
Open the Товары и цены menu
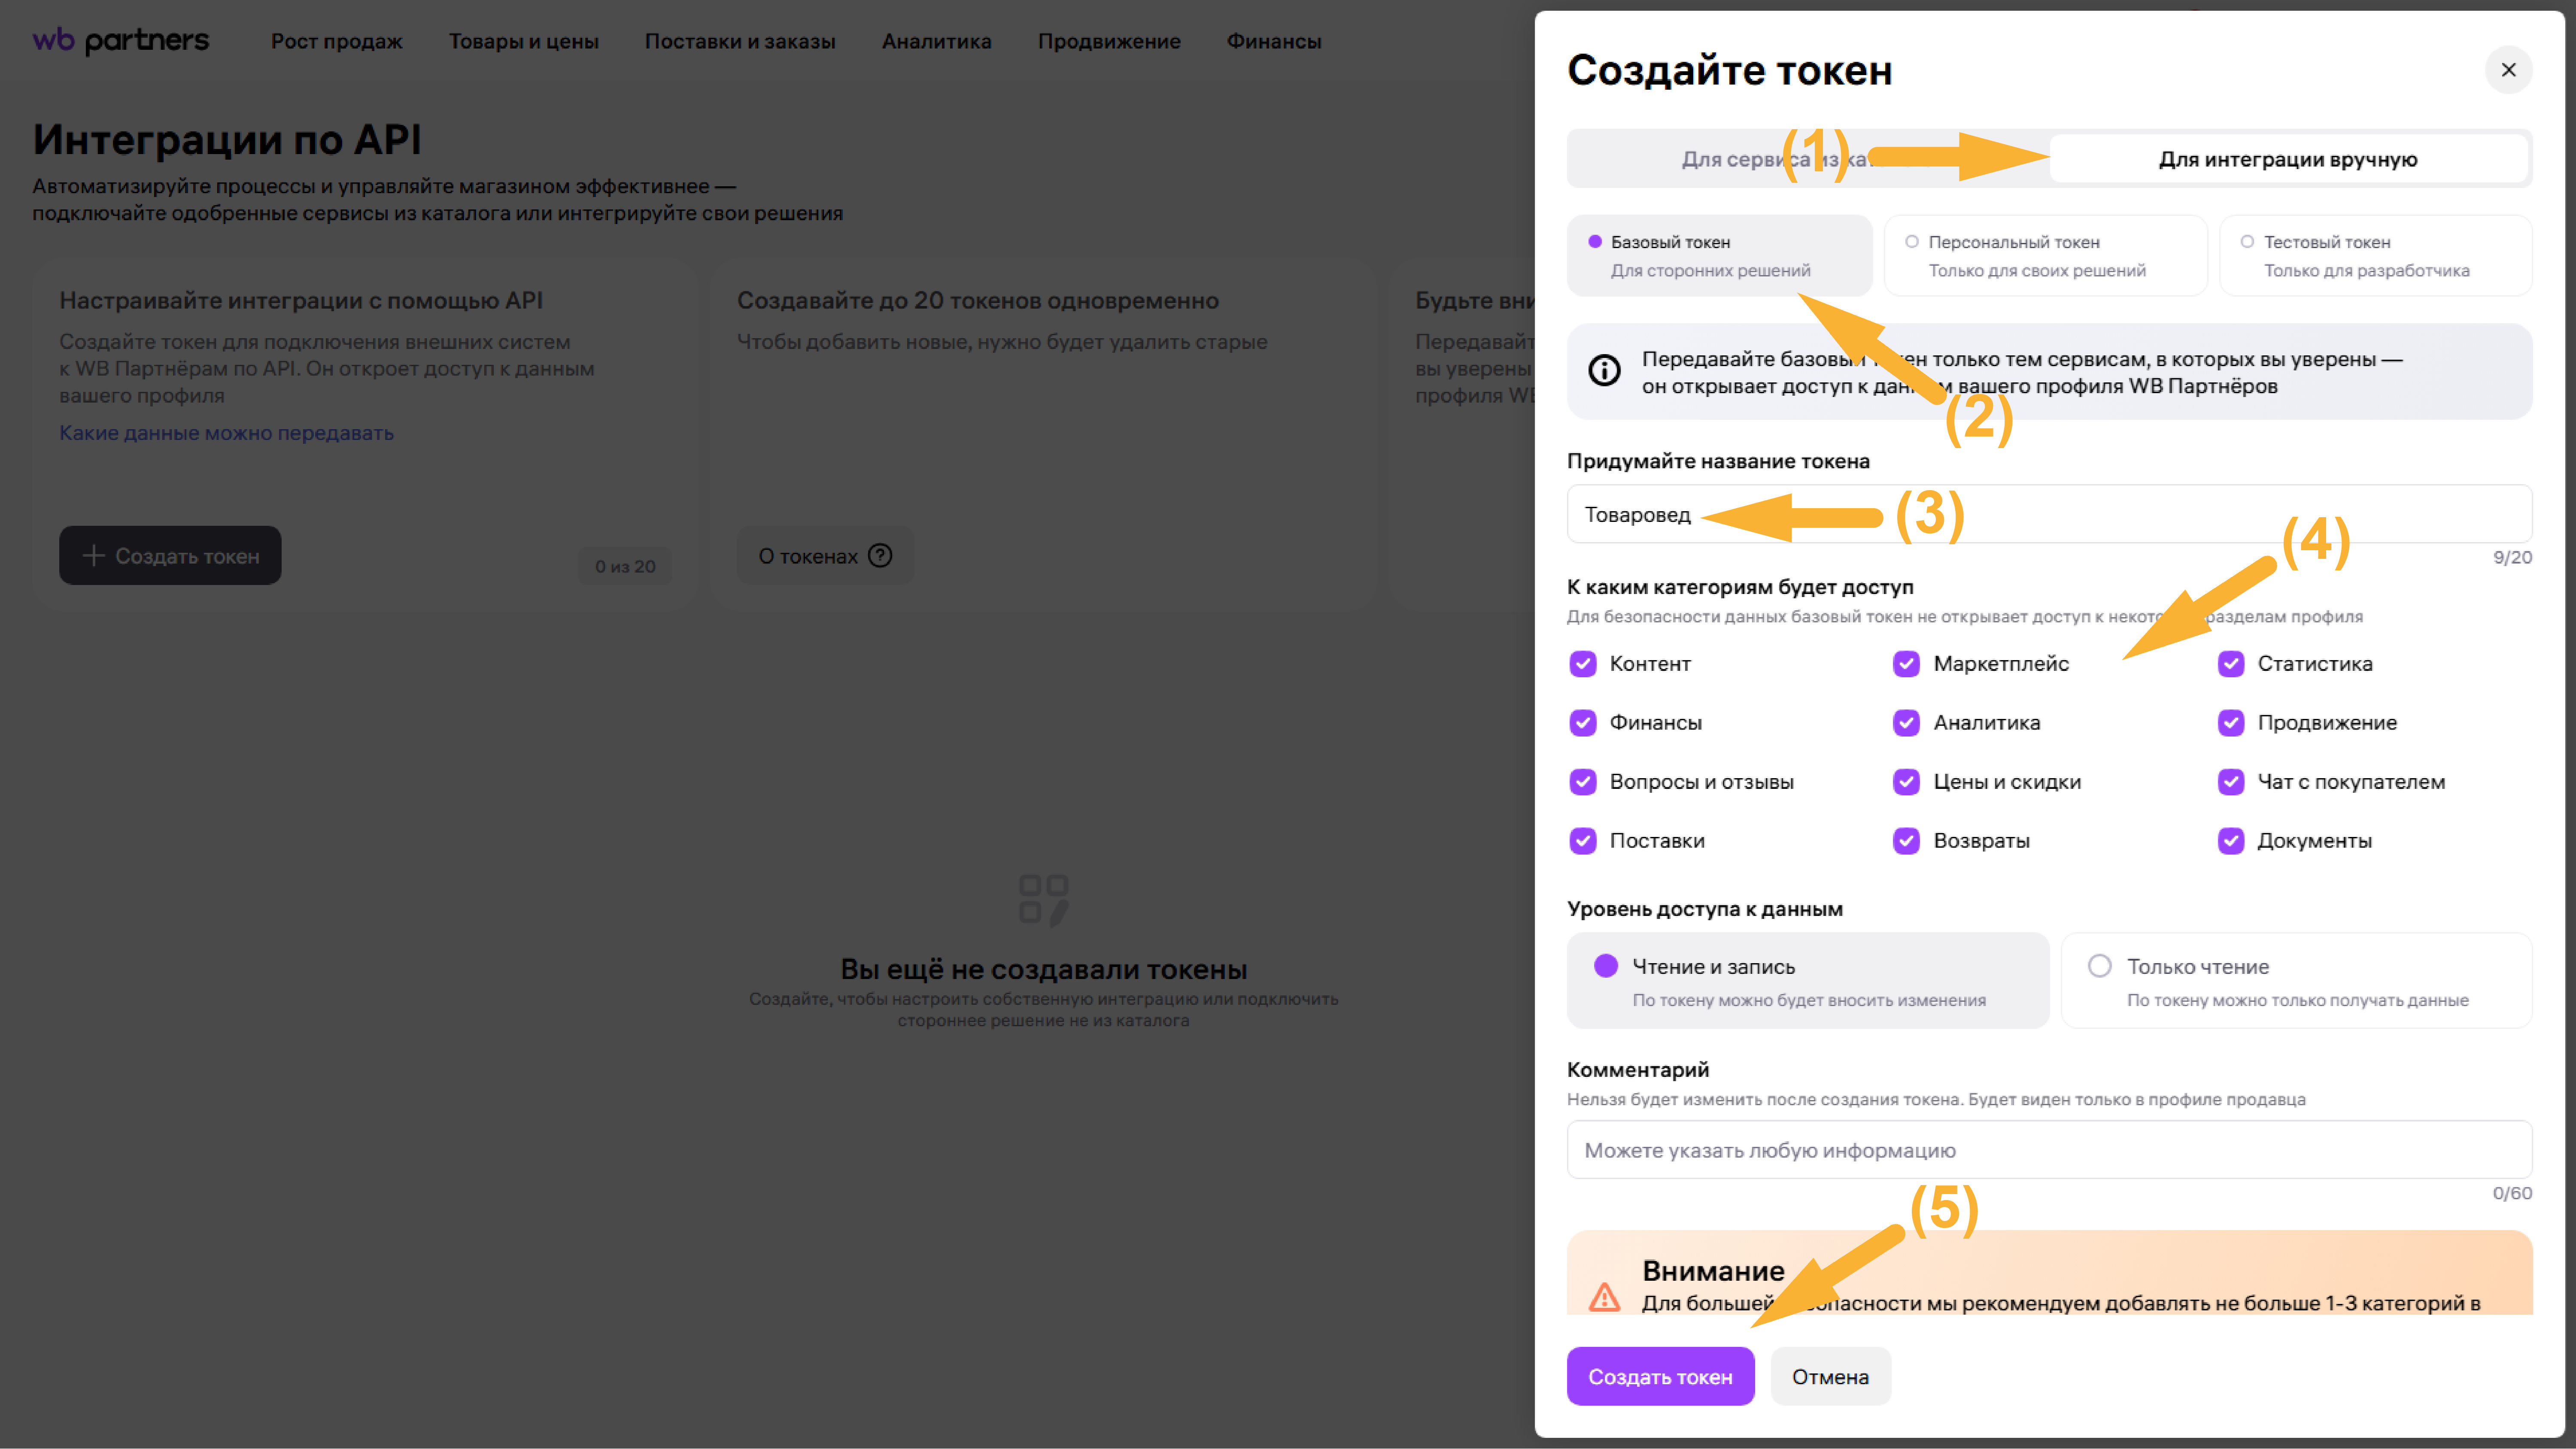(x=523, y=41)
